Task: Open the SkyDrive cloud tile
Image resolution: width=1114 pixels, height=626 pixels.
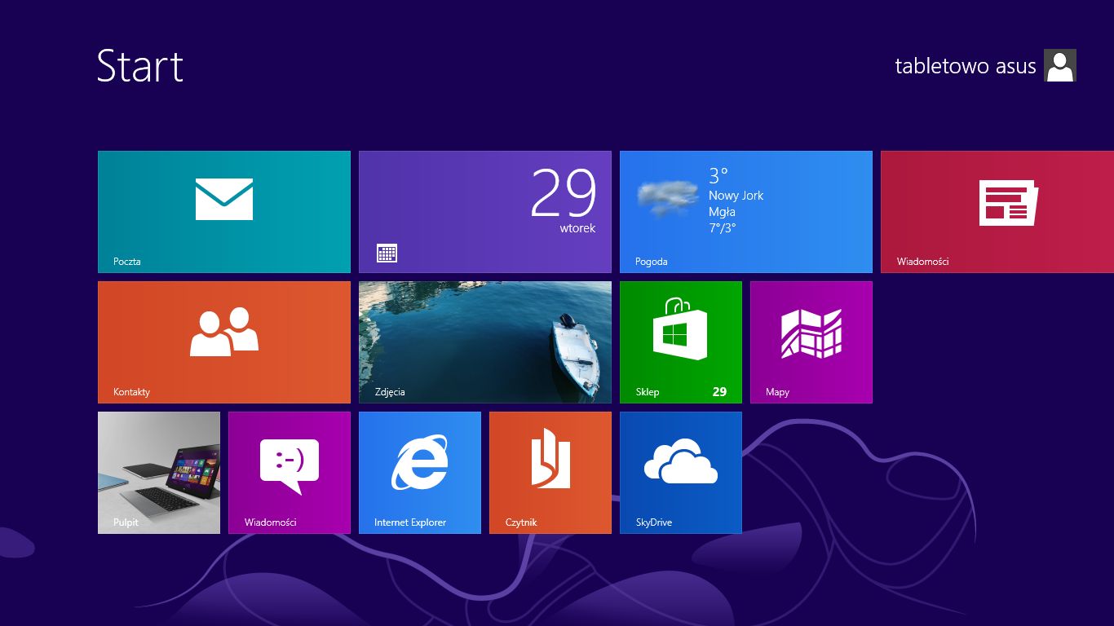Action: tap(681, 473)
